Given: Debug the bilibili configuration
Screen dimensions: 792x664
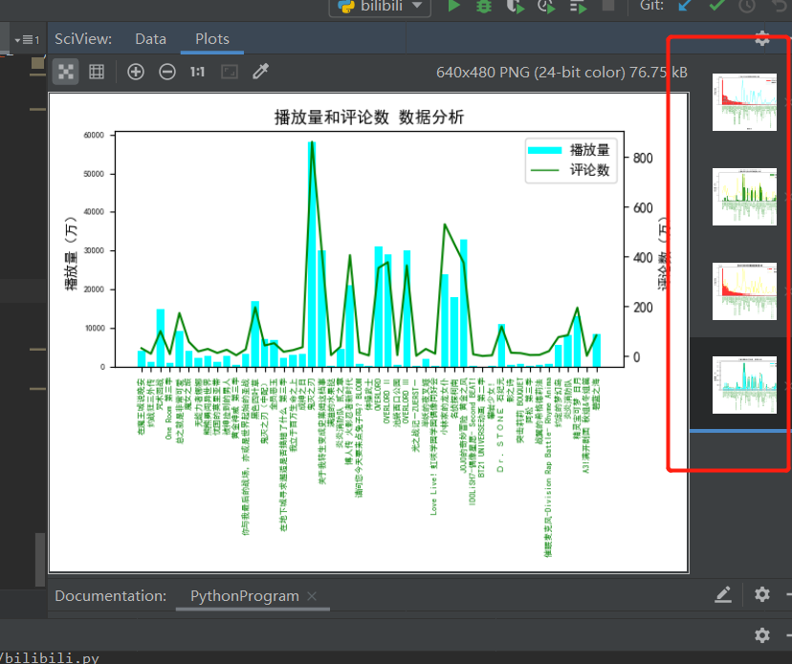Looking at the screenshot, I should coord(484,5).
